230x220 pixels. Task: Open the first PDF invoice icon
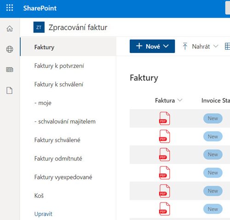pyautogui.click(x=165, y=118)
